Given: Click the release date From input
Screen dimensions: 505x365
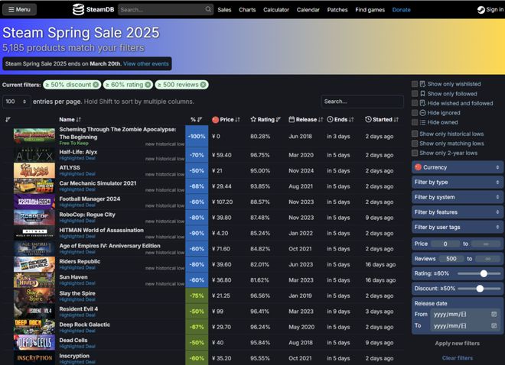Looking at the screenshot, I should [465, 315].
